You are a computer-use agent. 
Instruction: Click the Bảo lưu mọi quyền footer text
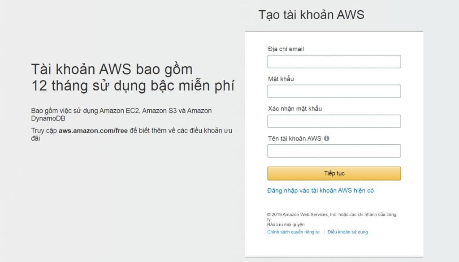(x=286, y=224)
